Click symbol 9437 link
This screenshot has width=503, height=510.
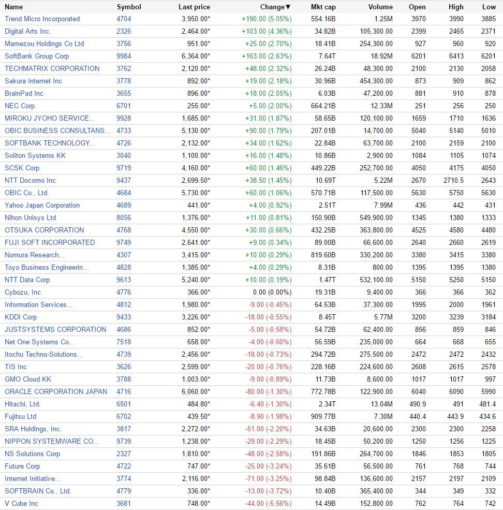[x=124, y=180]
